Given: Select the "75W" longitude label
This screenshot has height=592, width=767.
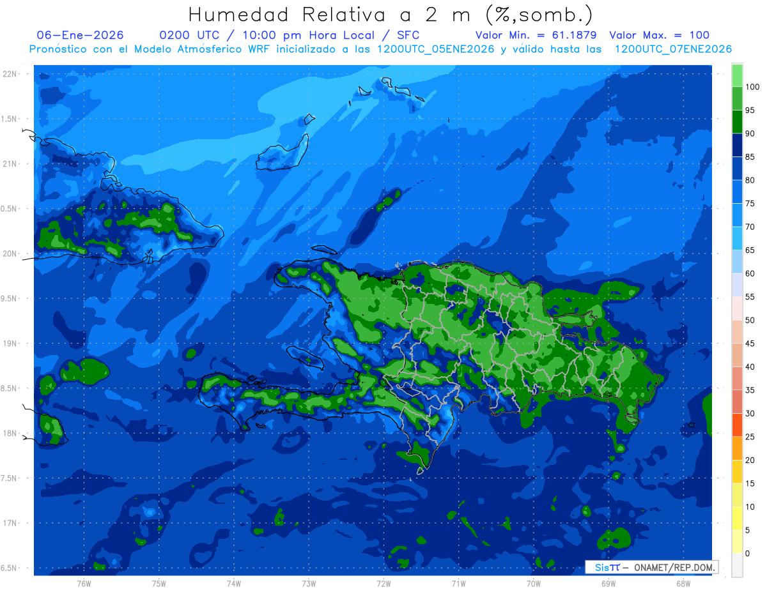Looking at the screenshot, I should point(159,583).
